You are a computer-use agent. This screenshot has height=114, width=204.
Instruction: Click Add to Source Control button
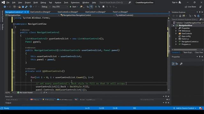coord(185,108)
